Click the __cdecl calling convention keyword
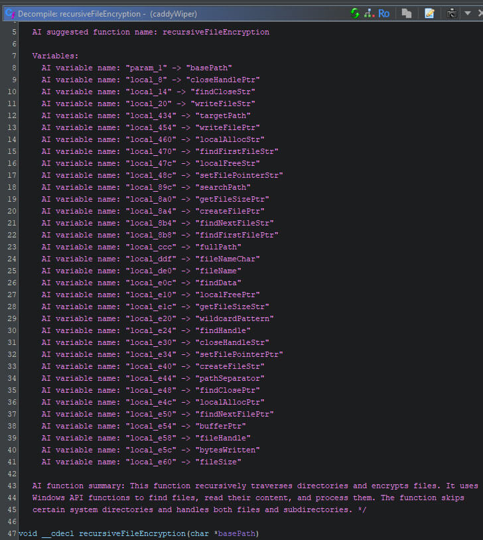This screenshot has width=483, height=540. tap(58, 533)
